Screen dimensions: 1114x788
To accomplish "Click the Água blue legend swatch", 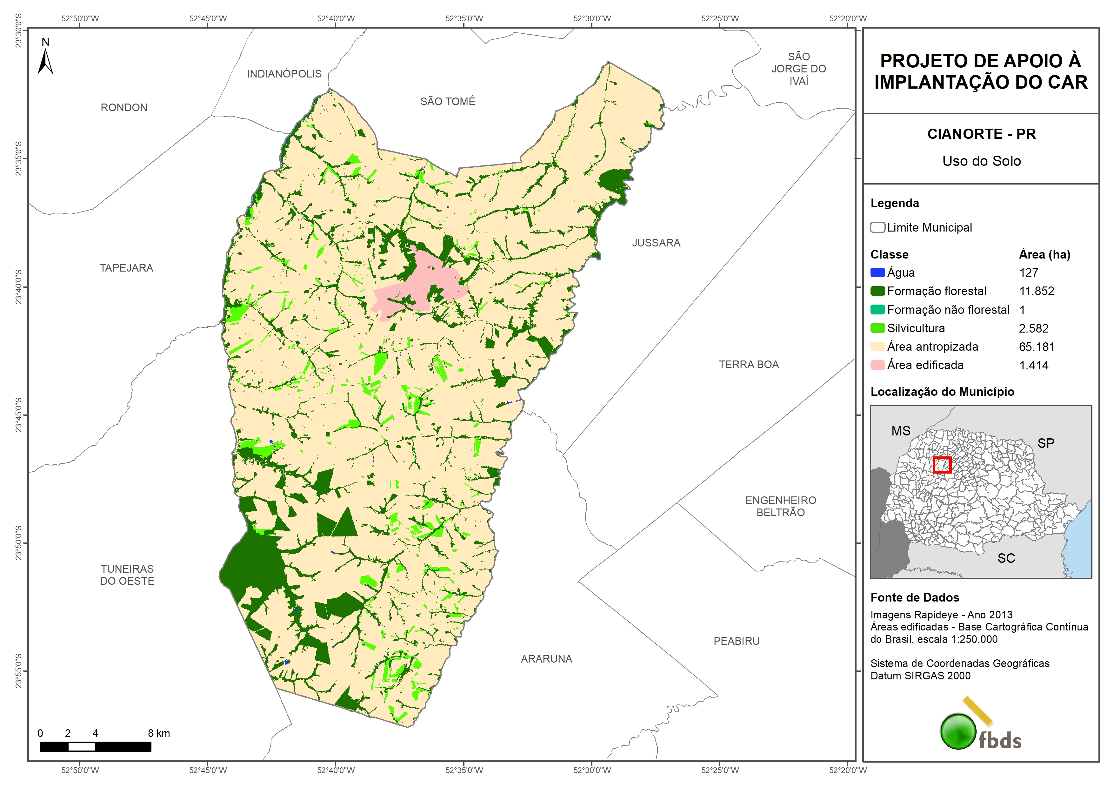I will pos(877,273).
